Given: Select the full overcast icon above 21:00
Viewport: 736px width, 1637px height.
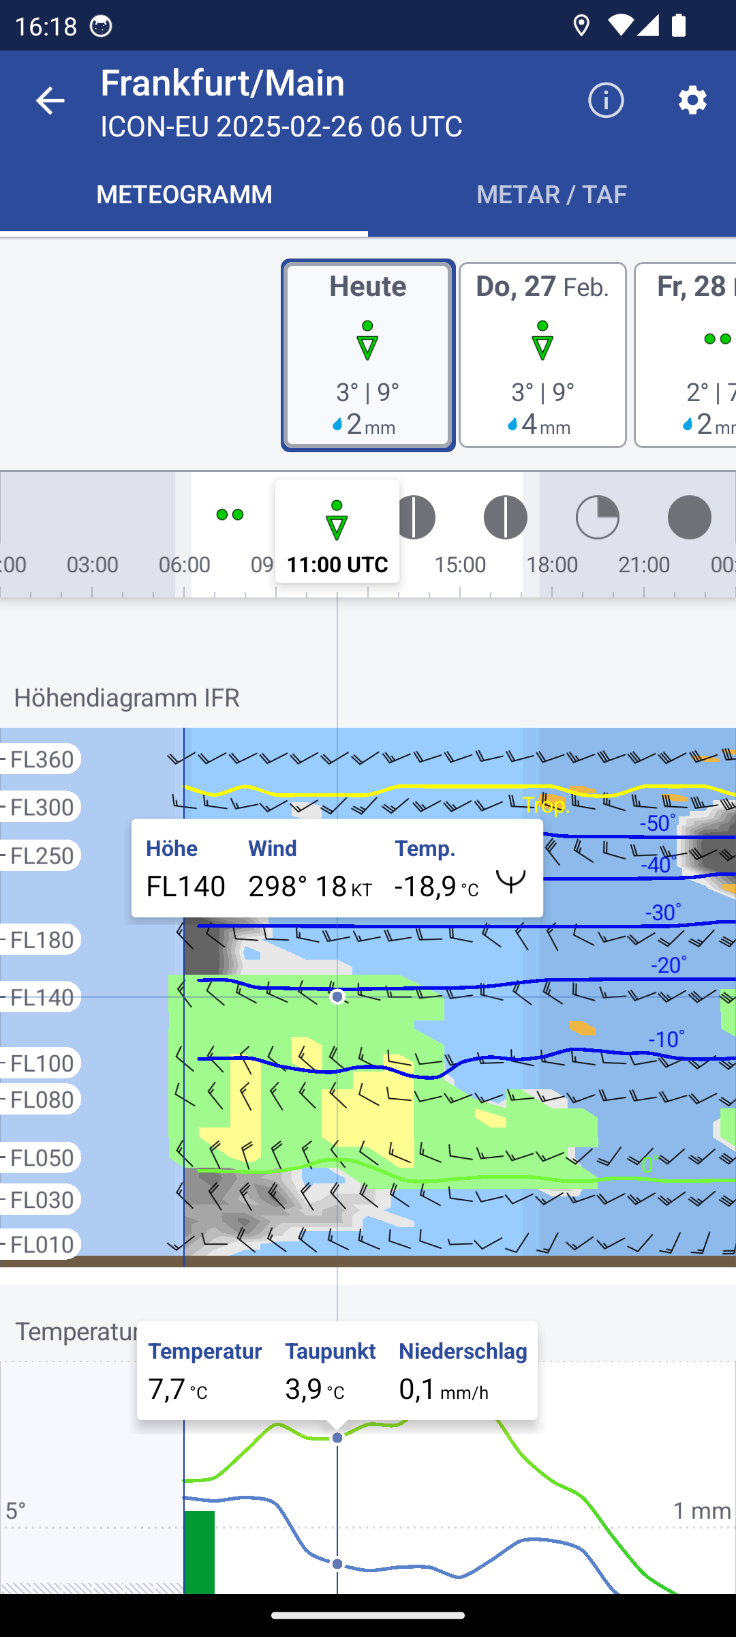Looking at the screenshot, I should click(x=690, y=517).
